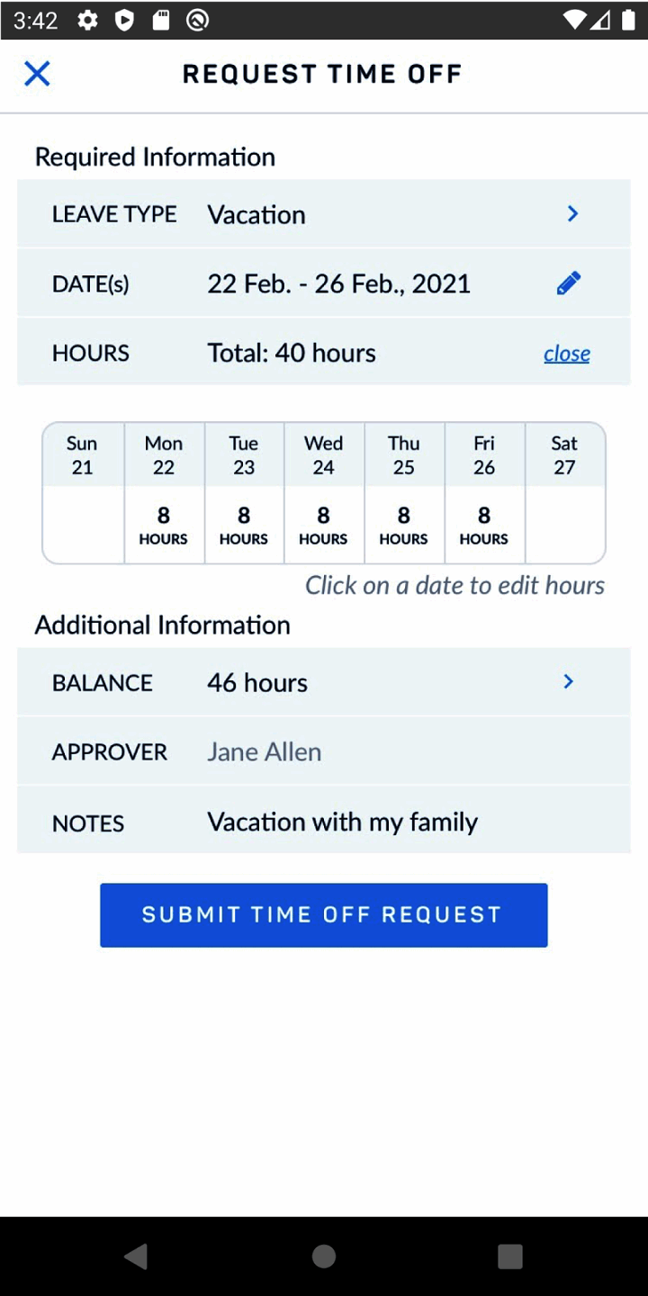Click the close link beside Hours
The width and height of the screenshot is (648, 1296).
pos(567,354)
